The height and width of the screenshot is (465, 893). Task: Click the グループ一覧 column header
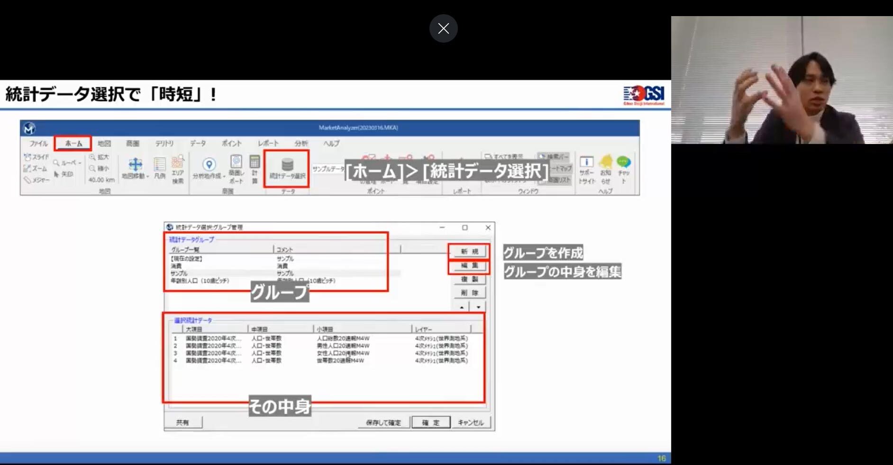coord(221,250)
